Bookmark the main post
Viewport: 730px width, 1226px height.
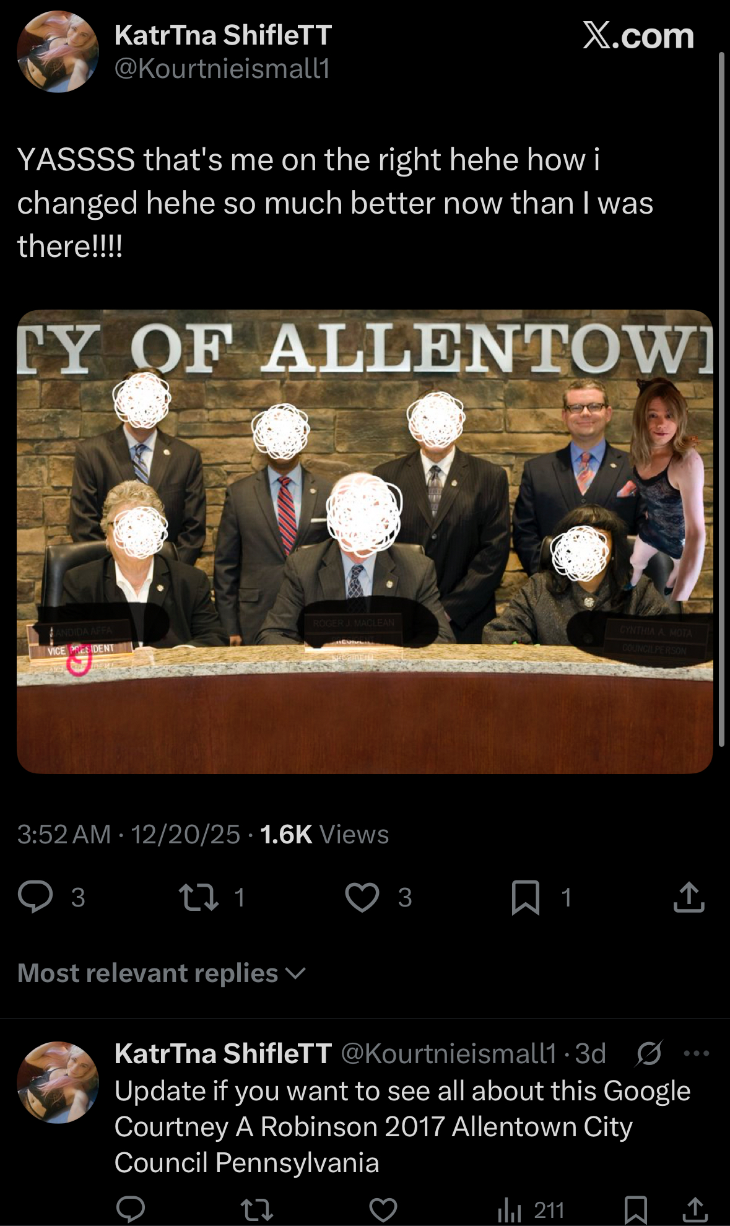[x=526, y=898]
